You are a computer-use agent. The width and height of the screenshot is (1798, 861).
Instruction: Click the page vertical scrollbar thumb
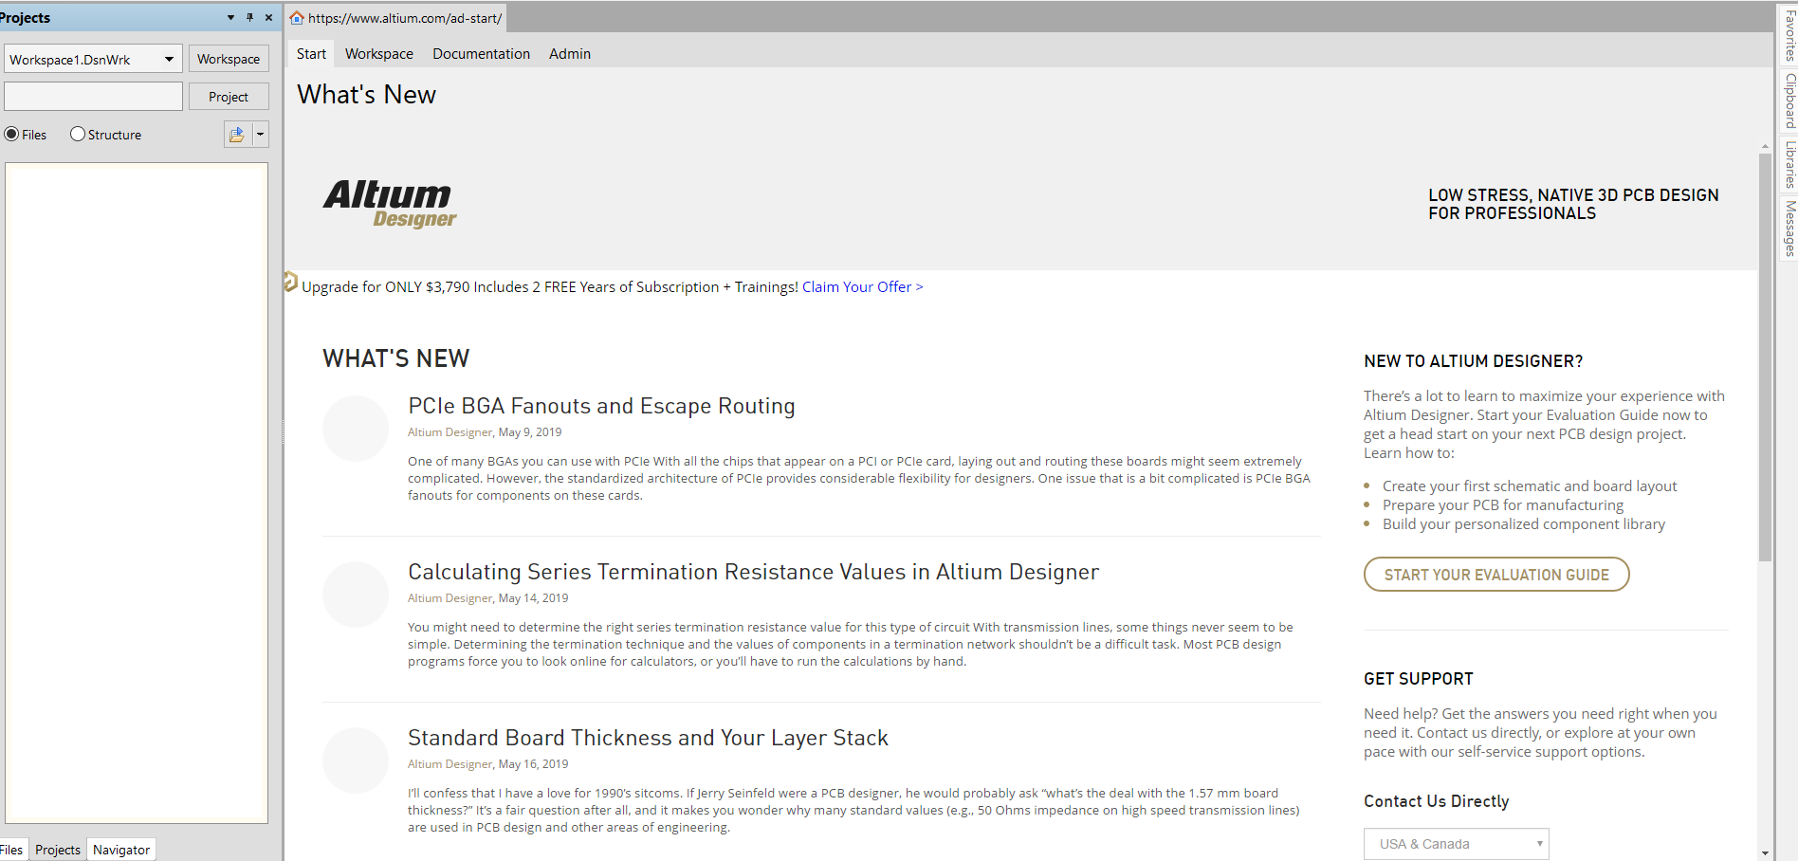1765,356
